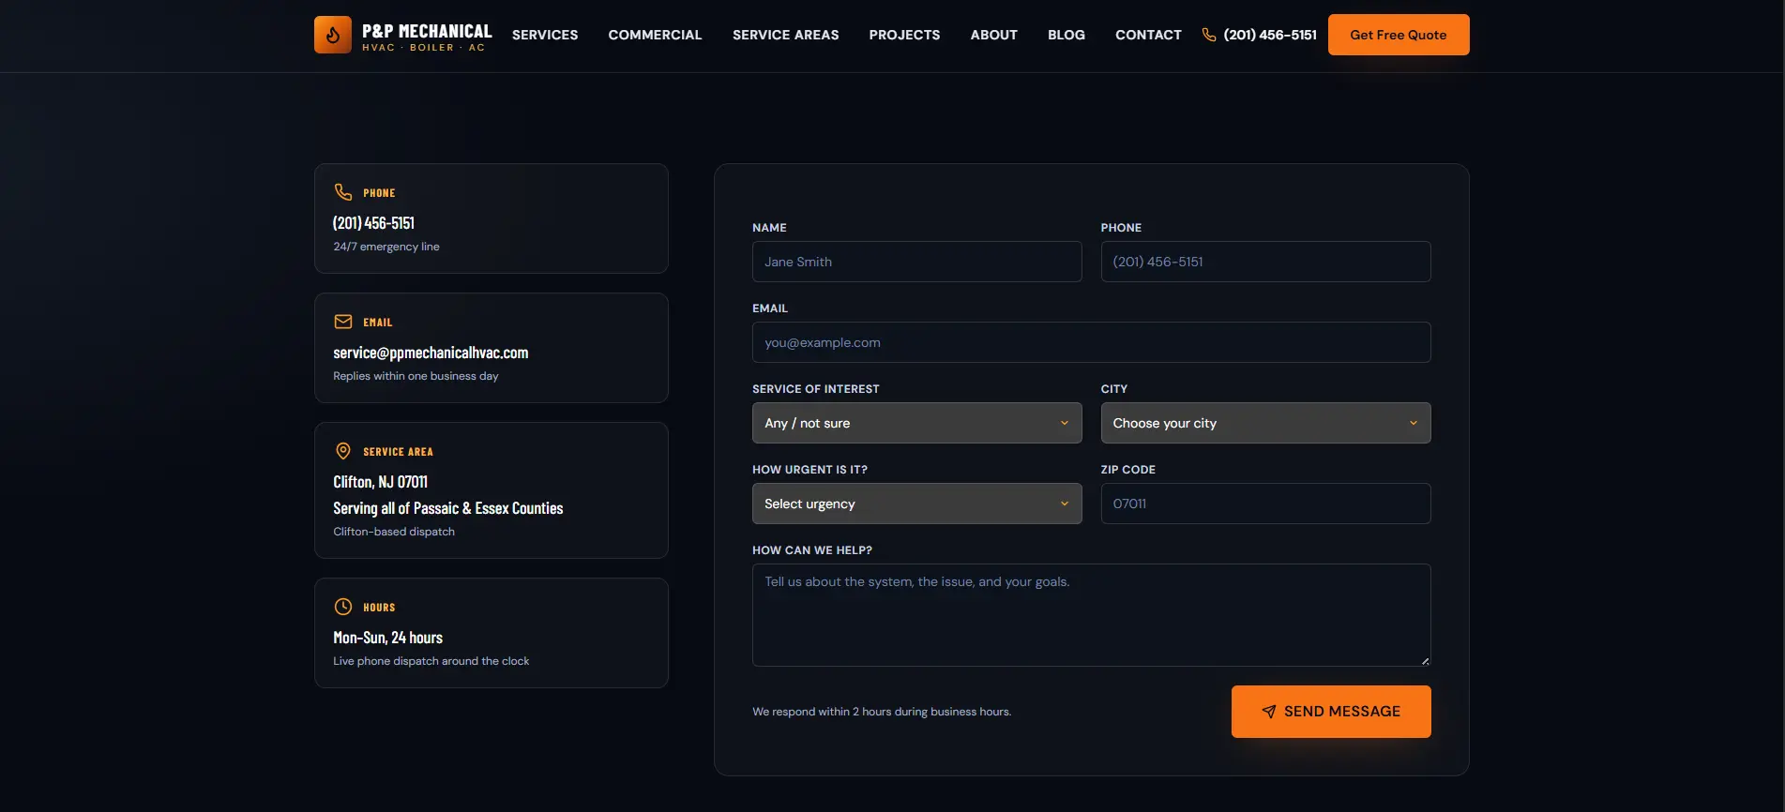Click the envelope icon in Email card
The image size is (1785, 812).
click(x=343, y=322)
